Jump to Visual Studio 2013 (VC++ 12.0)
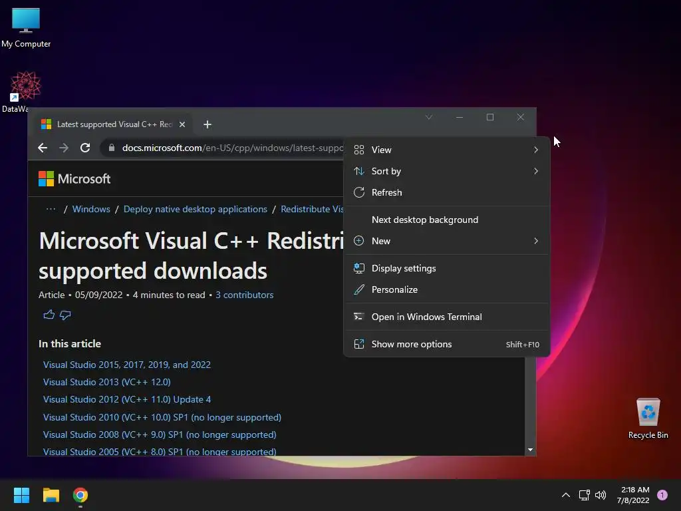 coord(107,382)
